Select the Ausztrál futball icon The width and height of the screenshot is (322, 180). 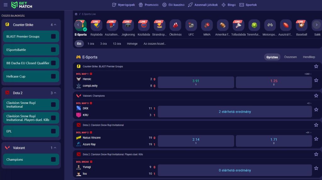click(286, 25)
